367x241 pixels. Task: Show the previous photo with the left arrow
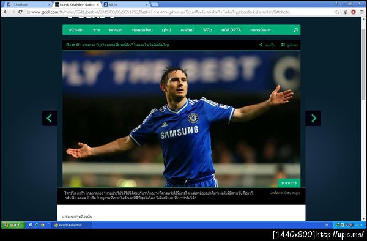50,118
